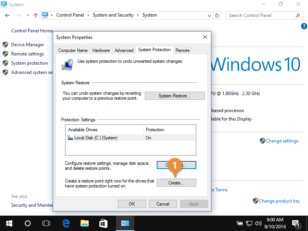Click the Create restore point button

pos(176,182)
